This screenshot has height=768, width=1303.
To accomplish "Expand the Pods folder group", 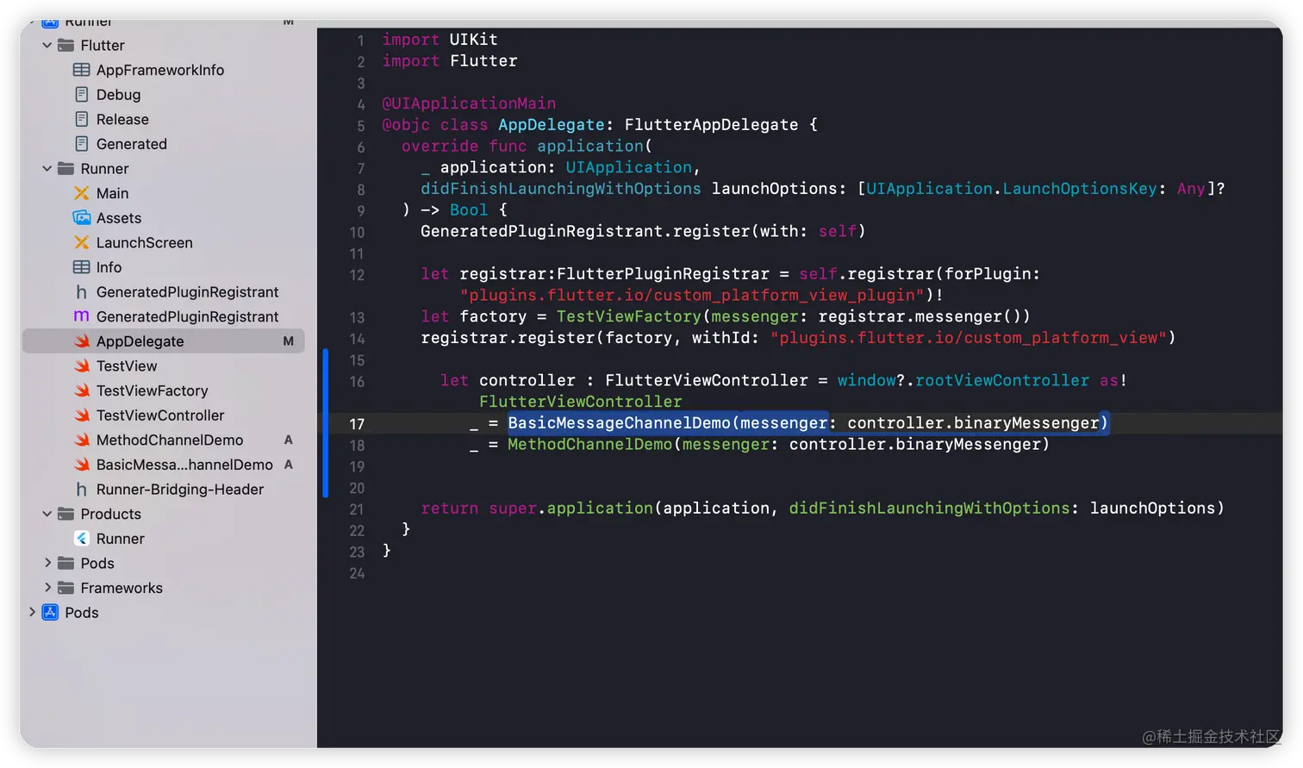I will point(47,563).
